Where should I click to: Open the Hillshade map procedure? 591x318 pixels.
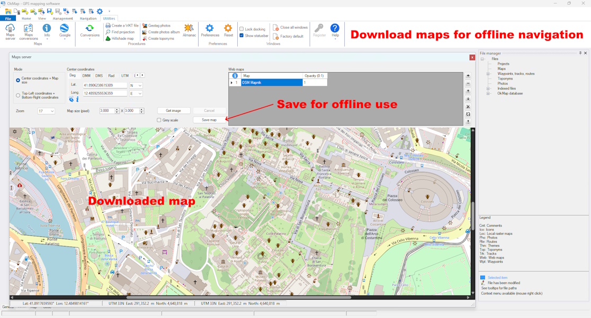click(x=120, y=39)
